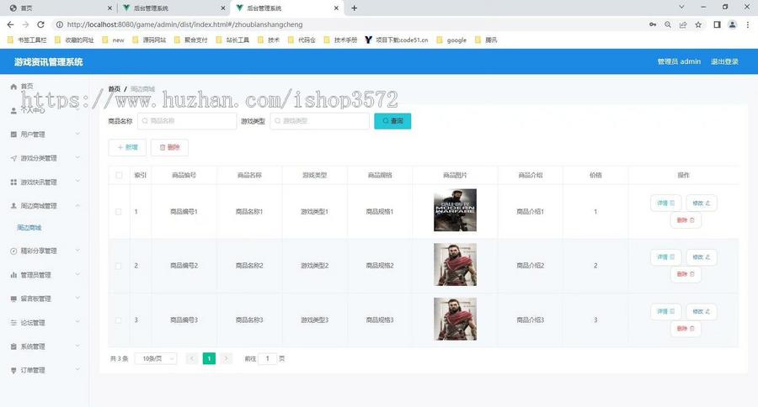Screen dimensions: 758x407
Task: Click the password key icon in address bar
Action: point(653,24)
